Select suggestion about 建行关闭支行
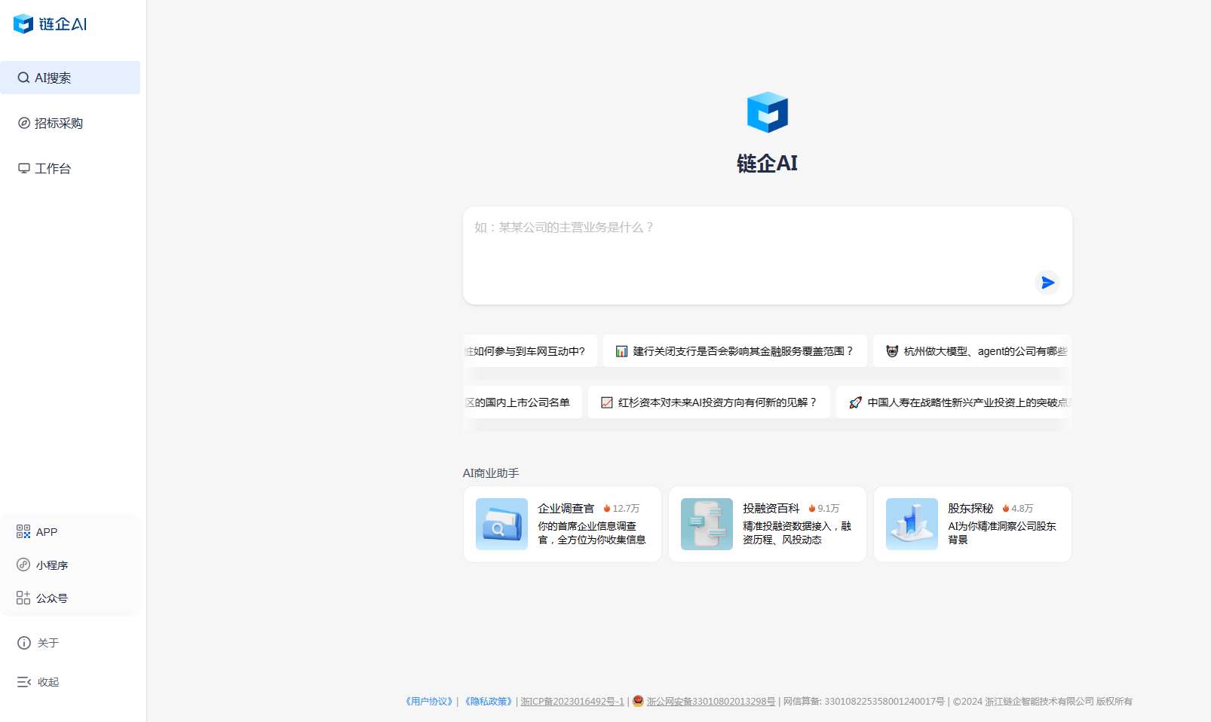 click(735, 351)
